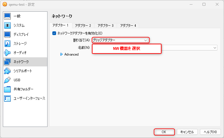Viewport: 224px width, 138px height.
Task: Open the 割り当て (ブリッジアダプター) dropdown
Action: coord(120,40)
